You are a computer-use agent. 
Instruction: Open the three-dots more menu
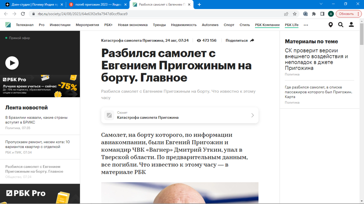tap(306, 25)
